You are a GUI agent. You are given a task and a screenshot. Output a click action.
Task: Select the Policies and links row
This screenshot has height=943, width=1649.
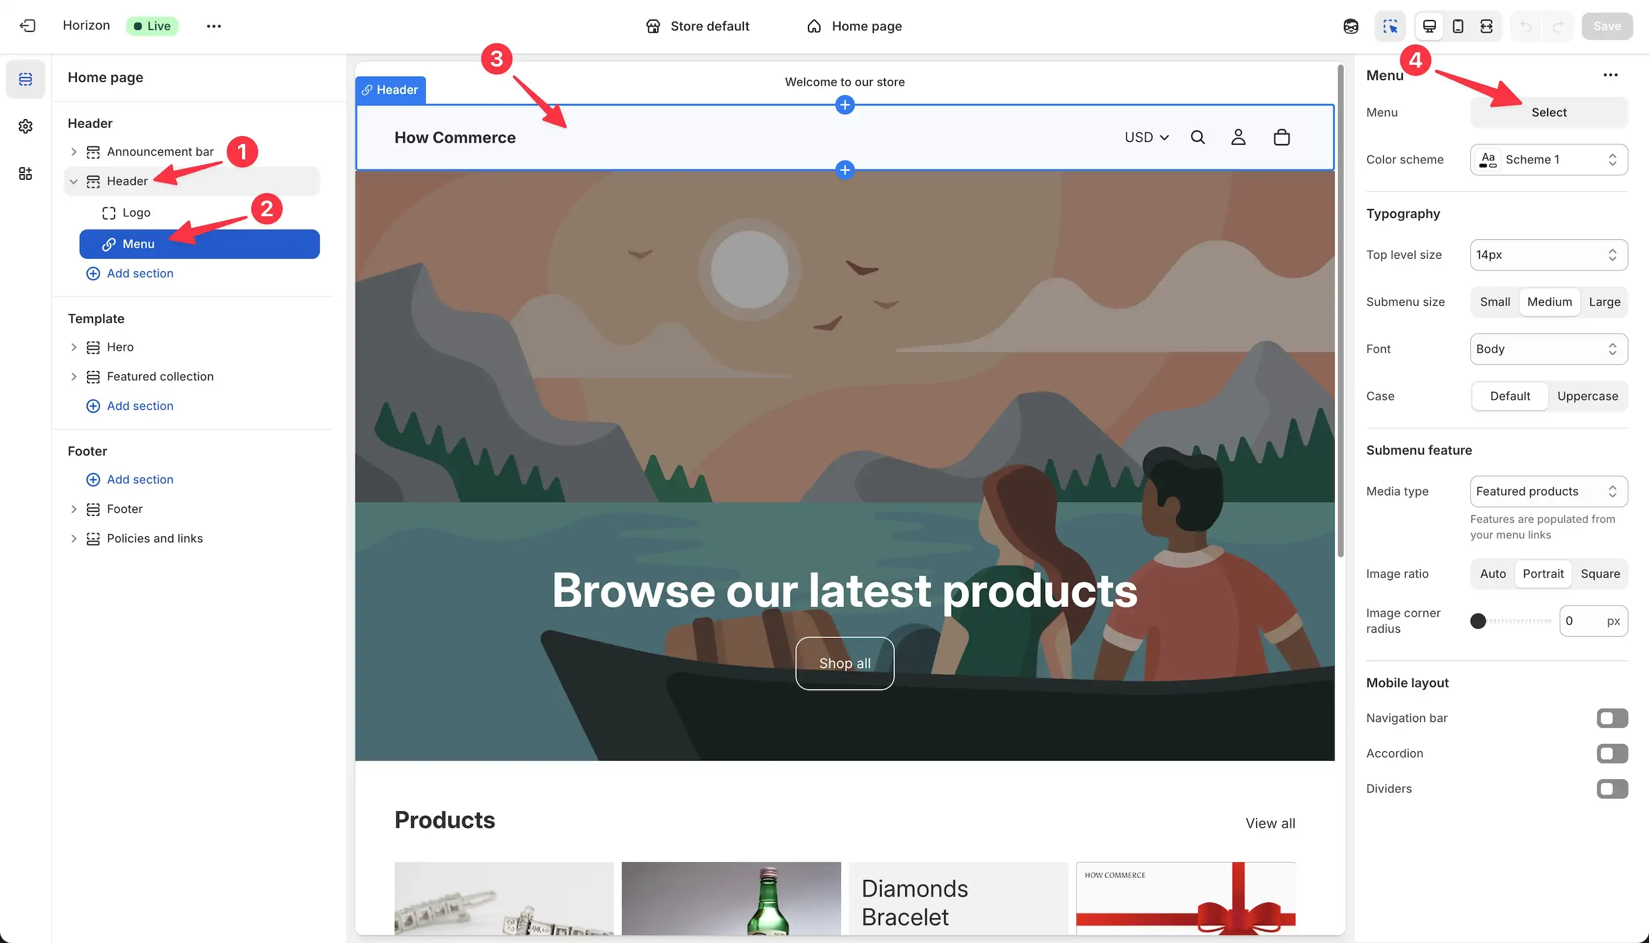(x=192, y=539)
